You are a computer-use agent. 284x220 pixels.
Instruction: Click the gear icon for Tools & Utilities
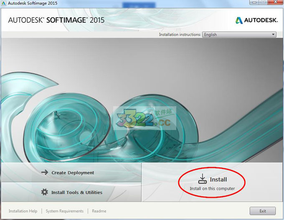click(x=45, y=192)
